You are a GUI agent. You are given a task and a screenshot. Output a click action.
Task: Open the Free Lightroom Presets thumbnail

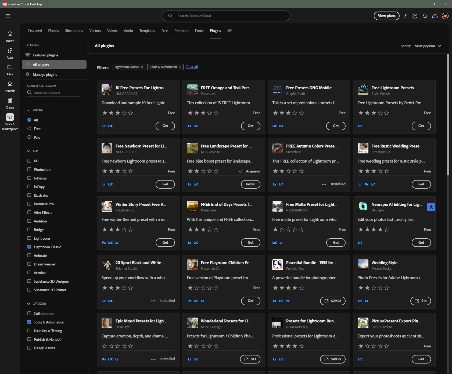tap(363, 90)
